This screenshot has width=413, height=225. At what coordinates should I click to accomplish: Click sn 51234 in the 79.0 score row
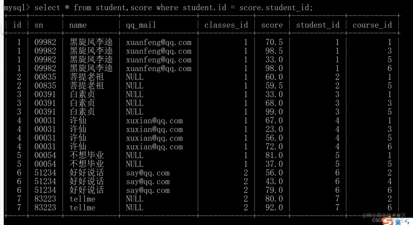(45, 190)
